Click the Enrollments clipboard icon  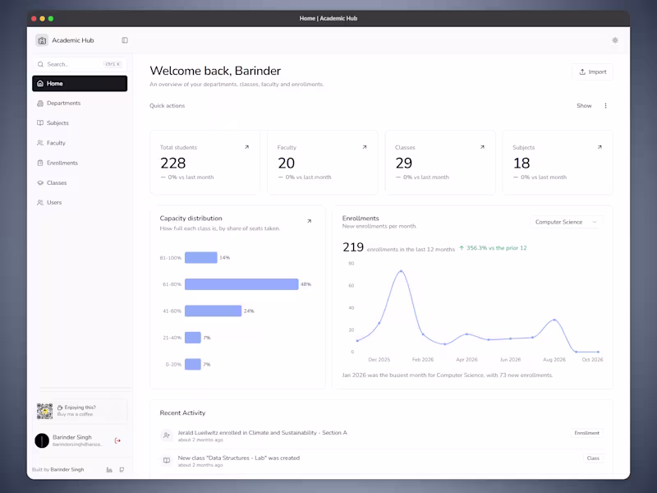(x=40, y=163)
